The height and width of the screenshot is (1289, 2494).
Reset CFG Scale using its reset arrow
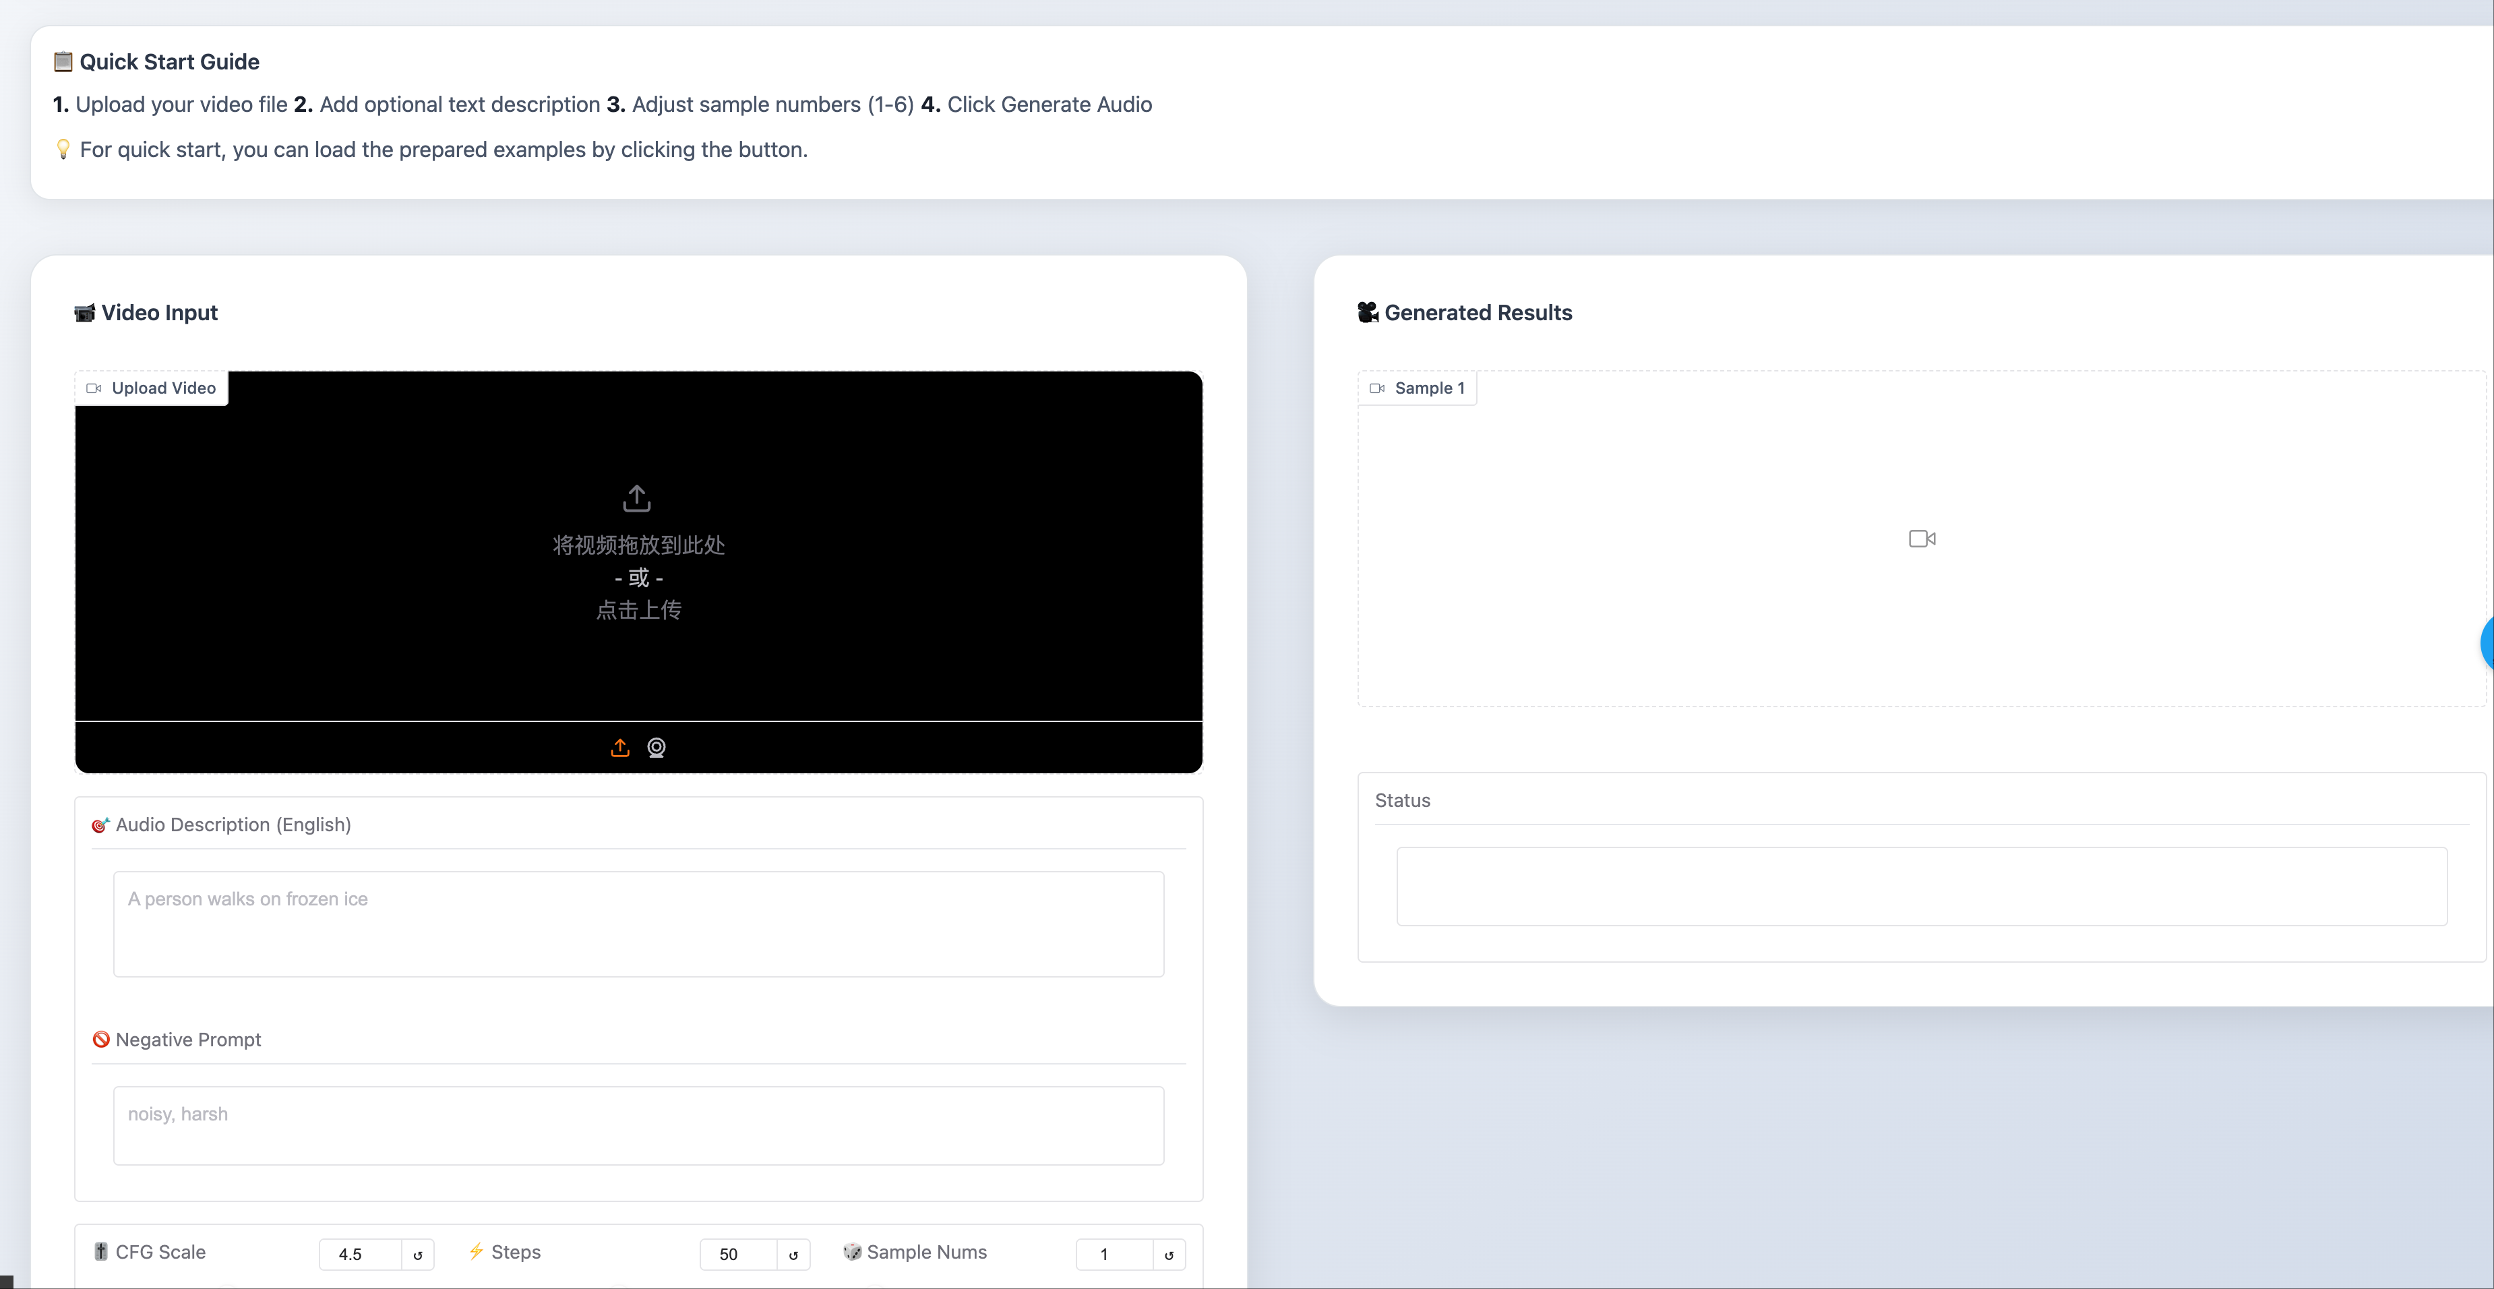(417, 1254)
